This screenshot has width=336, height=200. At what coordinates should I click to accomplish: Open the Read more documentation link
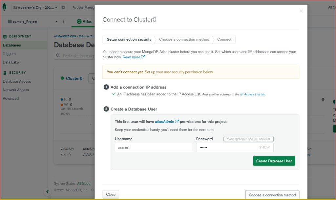click(x=131, y=57)
